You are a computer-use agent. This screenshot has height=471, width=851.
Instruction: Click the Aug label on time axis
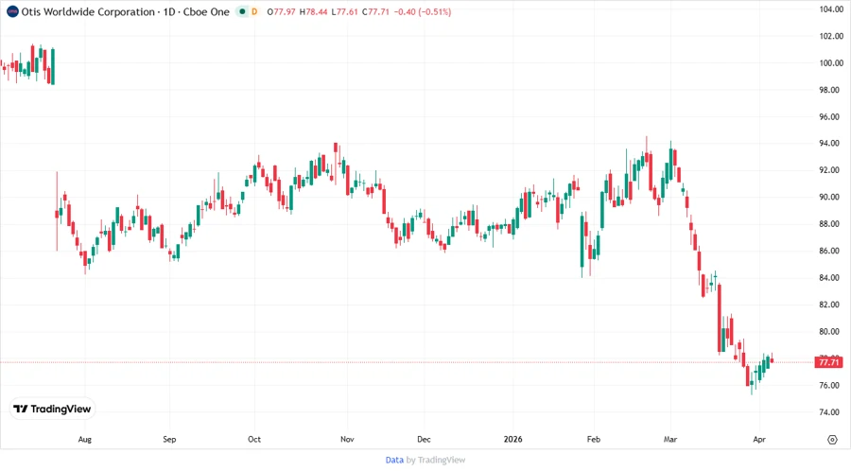coord(85,439)
